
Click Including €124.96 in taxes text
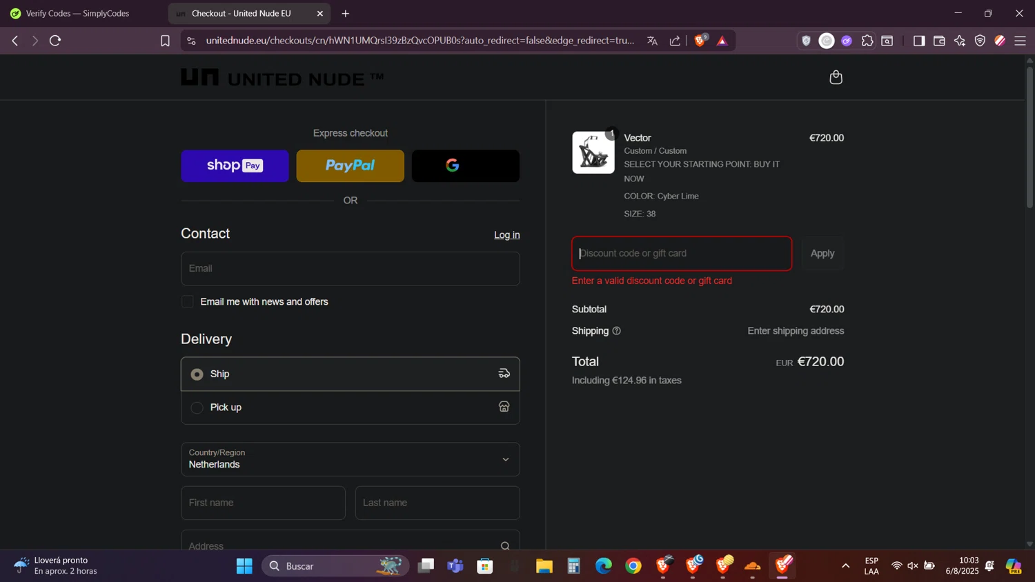click(627, 381)
